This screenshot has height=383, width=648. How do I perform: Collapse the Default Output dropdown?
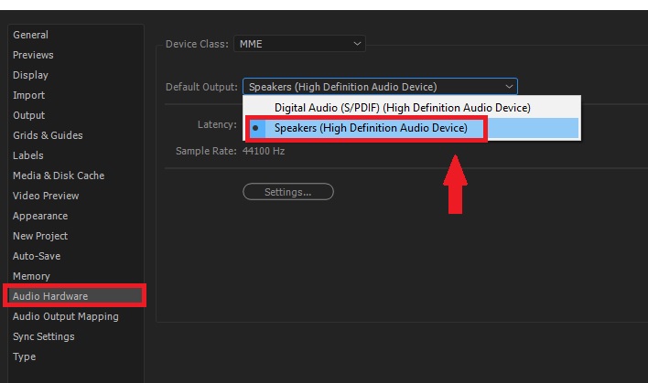380,87
